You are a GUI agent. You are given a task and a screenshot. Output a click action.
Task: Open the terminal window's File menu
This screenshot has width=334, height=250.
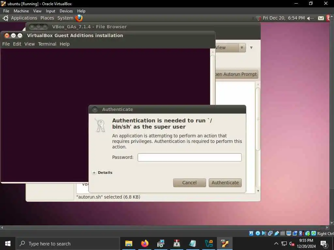[6, 44]
